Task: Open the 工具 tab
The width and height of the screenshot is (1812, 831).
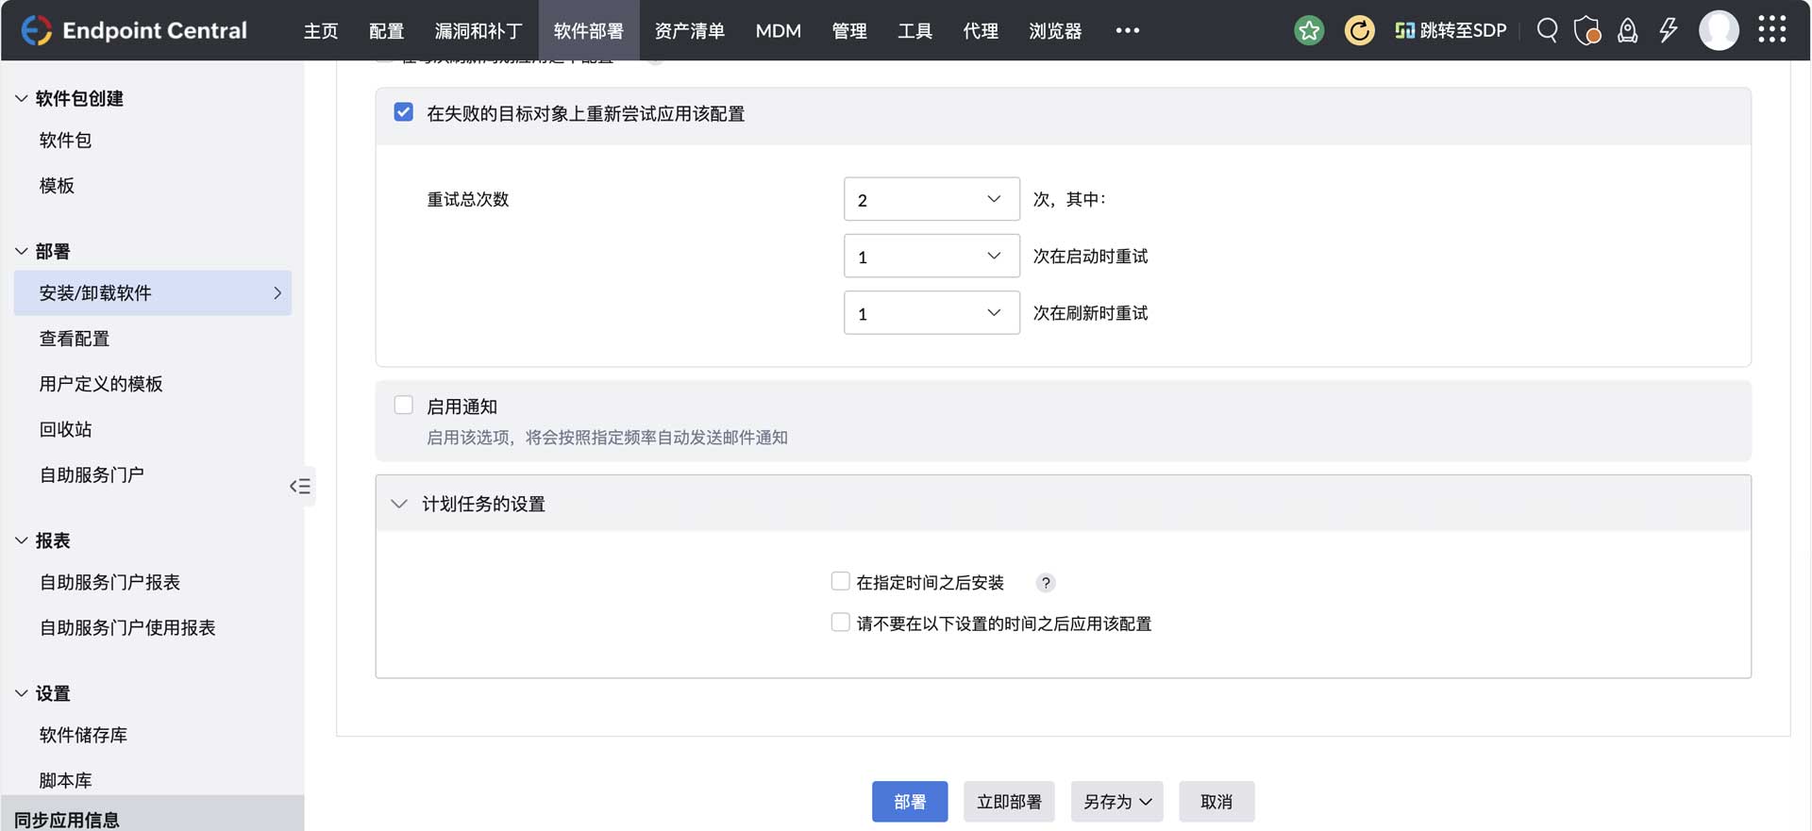Action: pos(914,30)
